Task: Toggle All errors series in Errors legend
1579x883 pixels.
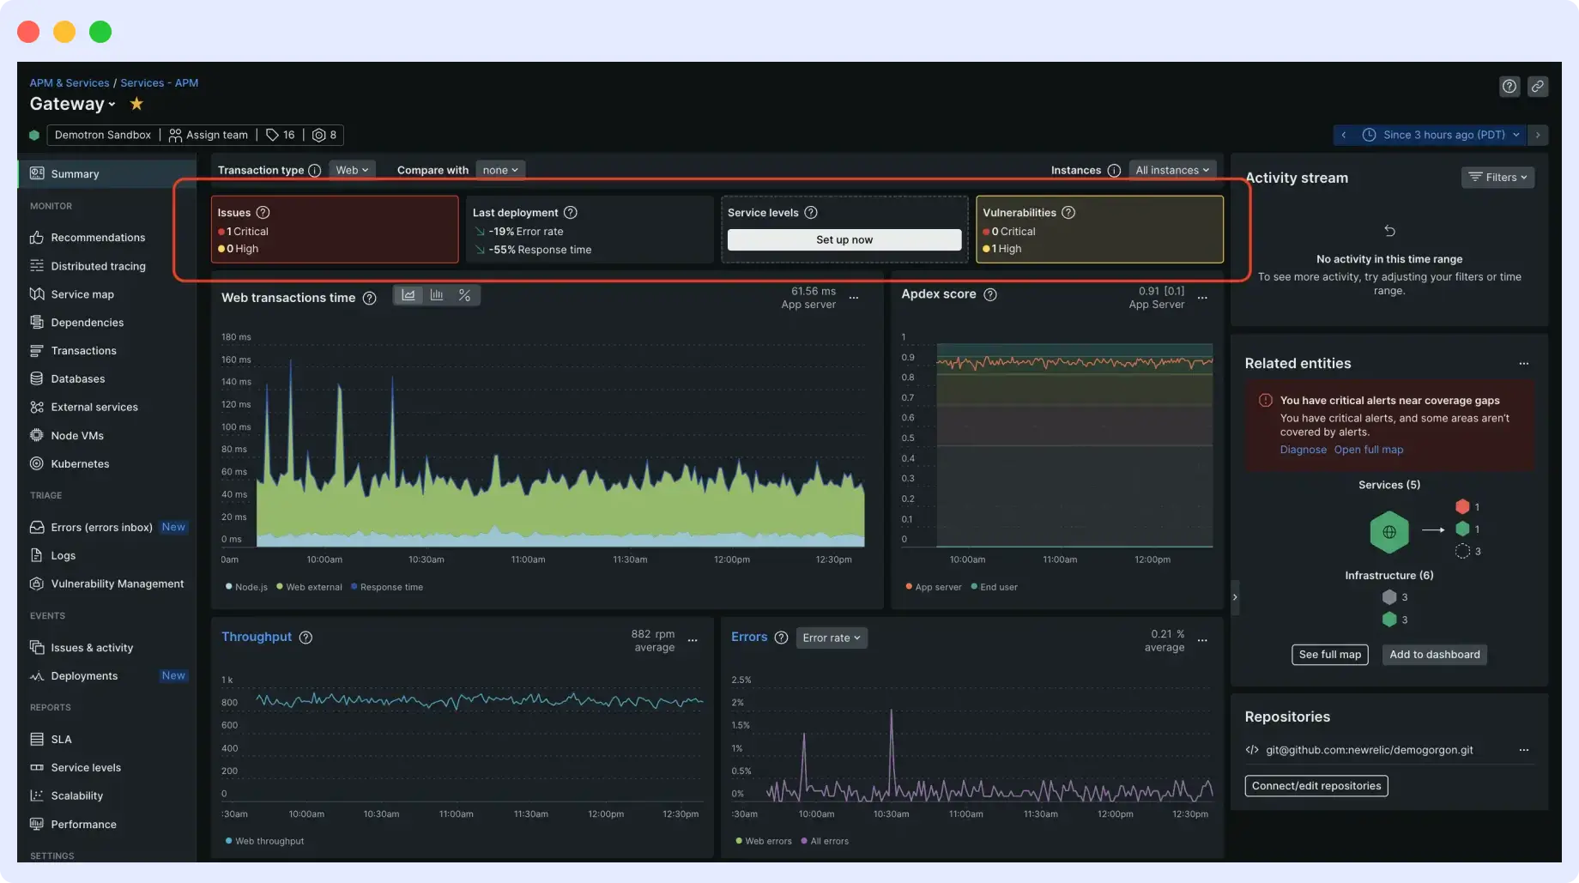Action: pyautogui.click(x=825, y=841)
